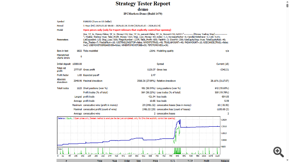The width and height of the screenshot is (289, 162).
Task: Click the '6120.37' gross profit value
Action: click(151, 69)
